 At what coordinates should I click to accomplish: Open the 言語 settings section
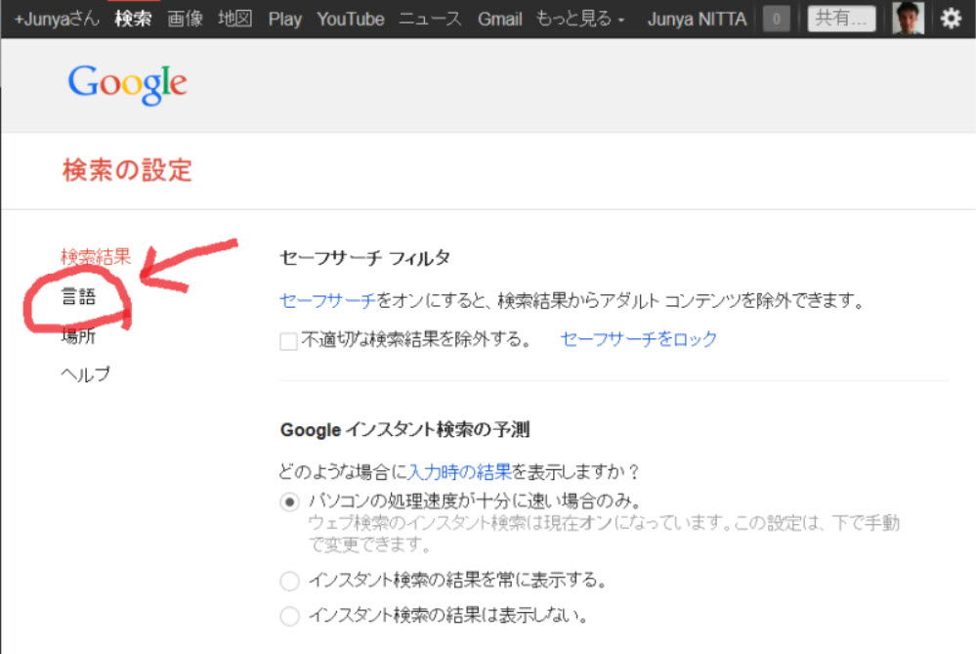pos(79,297)
